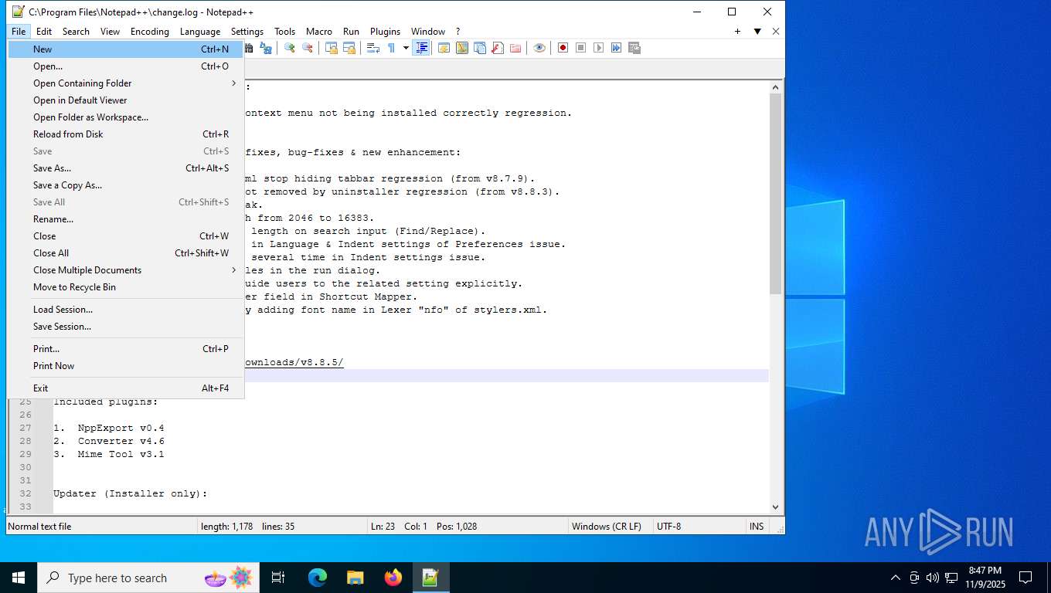This screenshot has height=593, width=1051.
Task: Select Save As... menu entry
Action: (x=125, y=168)
